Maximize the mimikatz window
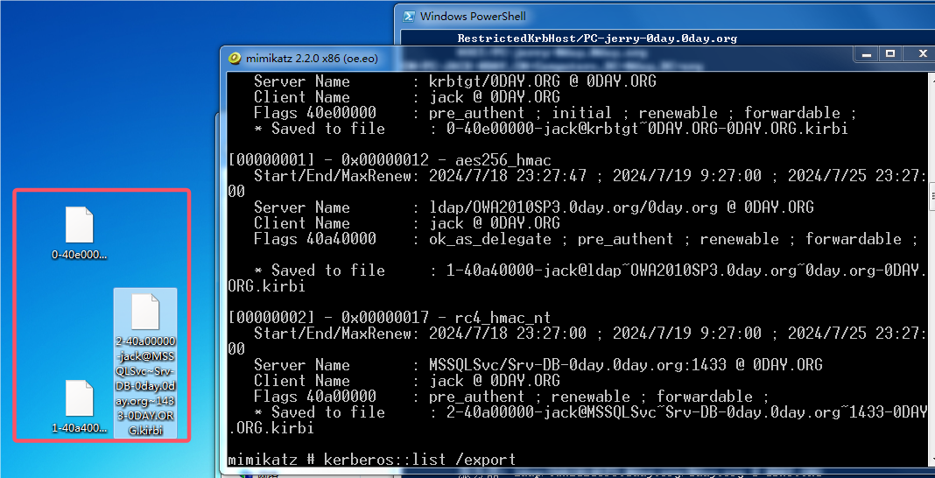 point(890,53)
